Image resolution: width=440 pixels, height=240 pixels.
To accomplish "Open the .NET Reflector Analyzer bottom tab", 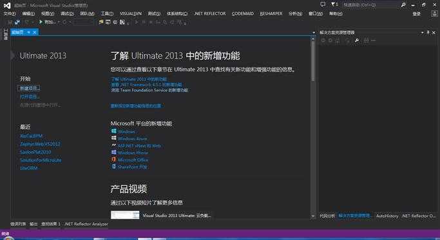I will tap(86, 224).
